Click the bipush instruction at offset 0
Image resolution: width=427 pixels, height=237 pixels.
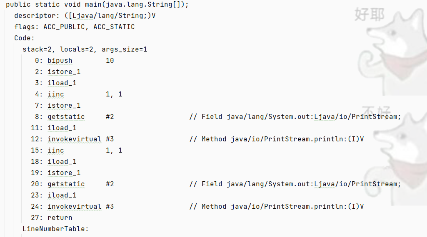(x=60, y=61)
